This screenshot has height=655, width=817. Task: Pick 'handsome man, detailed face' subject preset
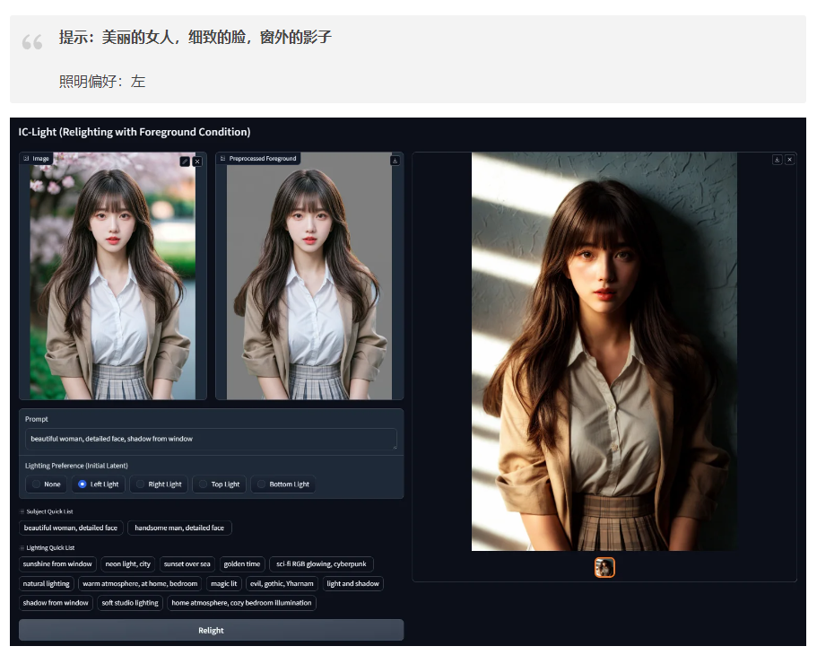click(x=179, y=528)
